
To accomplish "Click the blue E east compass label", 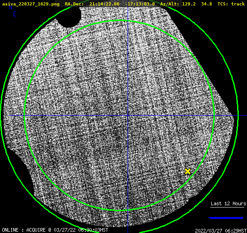I will tap(15, 14).
